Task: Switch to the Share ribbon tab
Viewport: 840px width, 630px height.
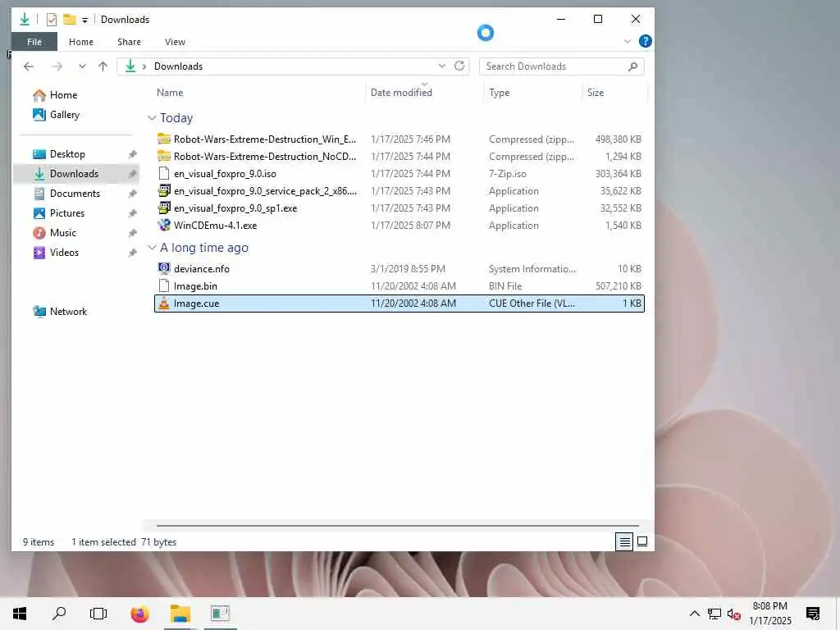Action: pyautogui.click(x=129, y=42)
